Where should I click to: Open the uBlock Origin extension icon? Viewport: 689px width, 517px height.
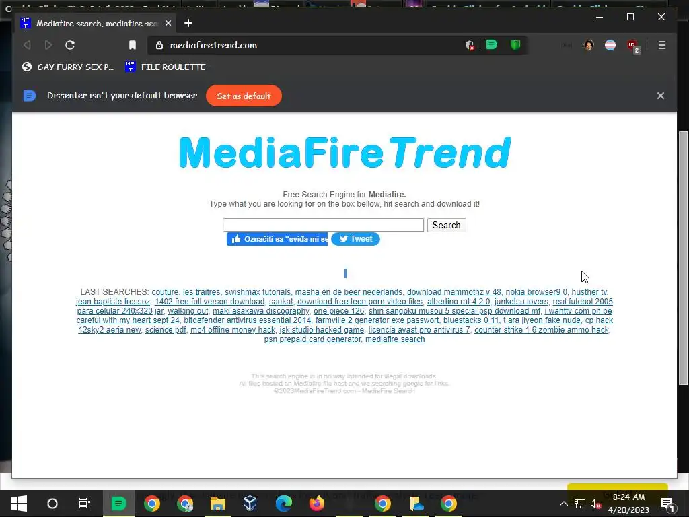click(x=632, y=46)
